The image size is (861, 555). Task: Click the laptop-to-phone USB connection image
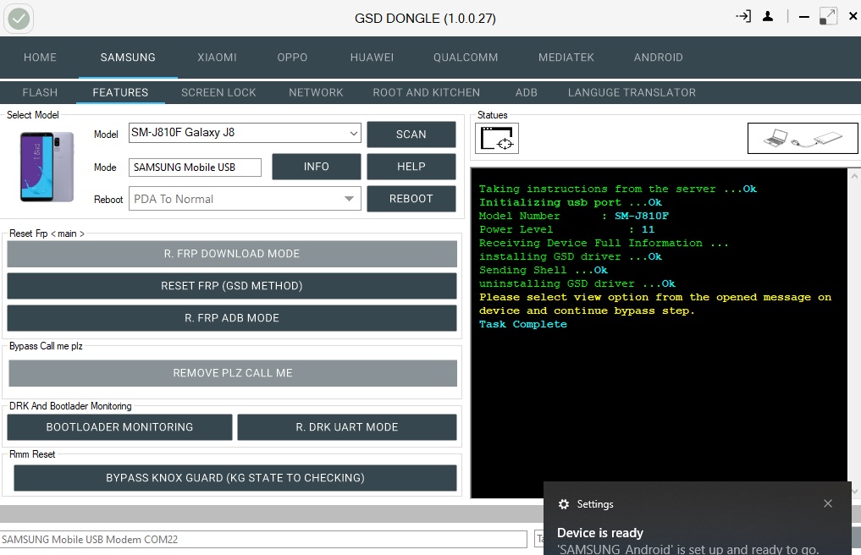click(x=803, y=139)
